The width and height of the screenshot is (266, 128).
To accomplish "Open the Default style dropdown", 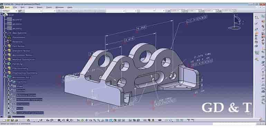I will click(x=10, y=11).
